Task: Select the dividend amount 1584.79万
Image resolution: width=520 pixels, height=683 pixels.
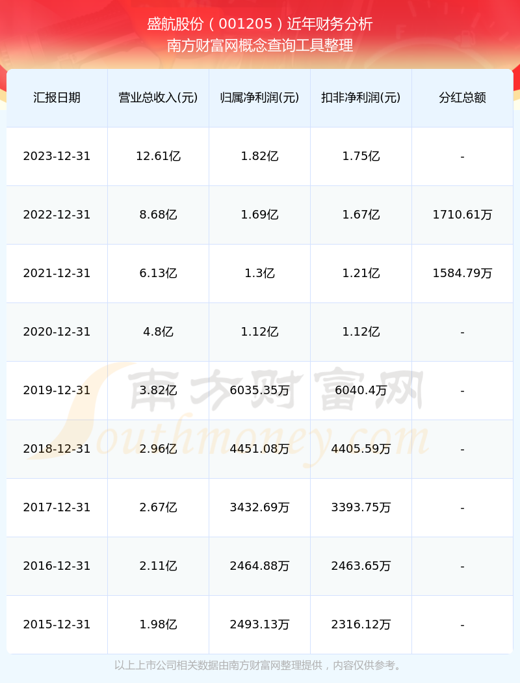Action: (463, 273)
